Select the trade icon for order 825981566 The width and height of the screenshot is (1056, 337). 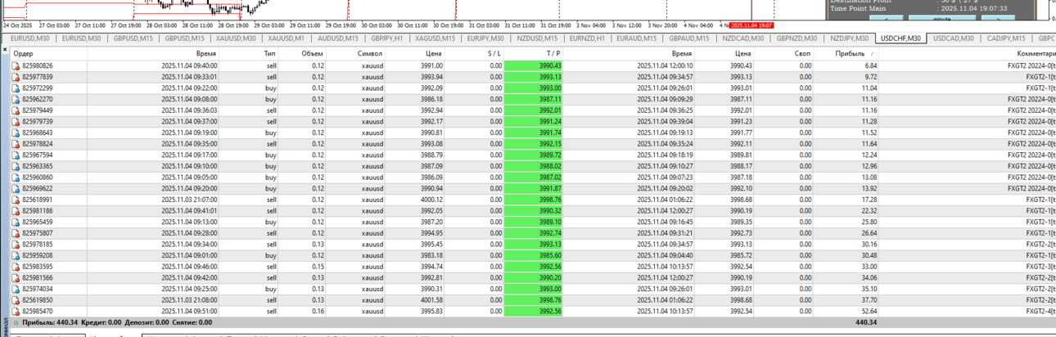[16, 278]
